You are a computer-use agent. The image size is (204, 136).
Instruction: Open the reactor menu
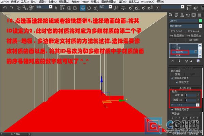point(85,2)
